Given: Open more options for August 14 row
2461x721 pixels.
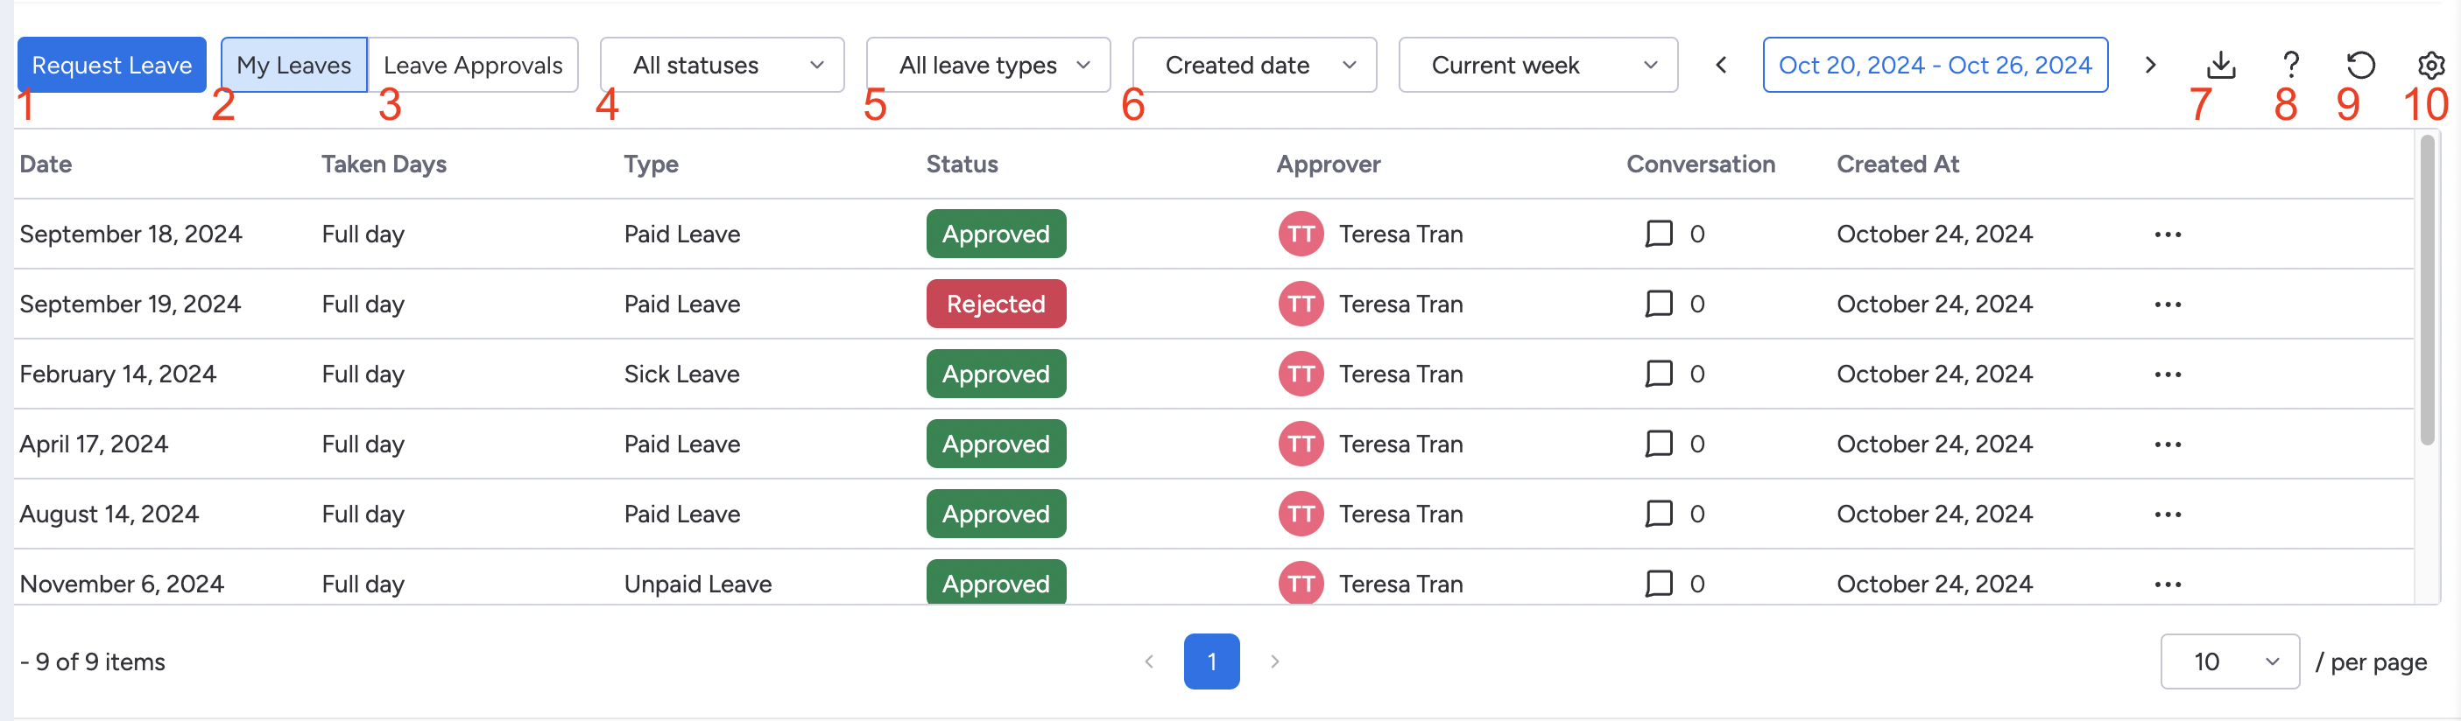Looking at the screenshot, I should point(2167,514).
